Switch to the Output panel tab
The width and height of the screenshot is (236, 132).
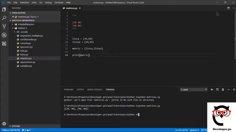point(80,89)
